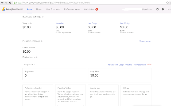The height and width of the screenshot is (106, 171).
Task: Click the Publisher Toolbar card title
Action: (x=64, y=88)
